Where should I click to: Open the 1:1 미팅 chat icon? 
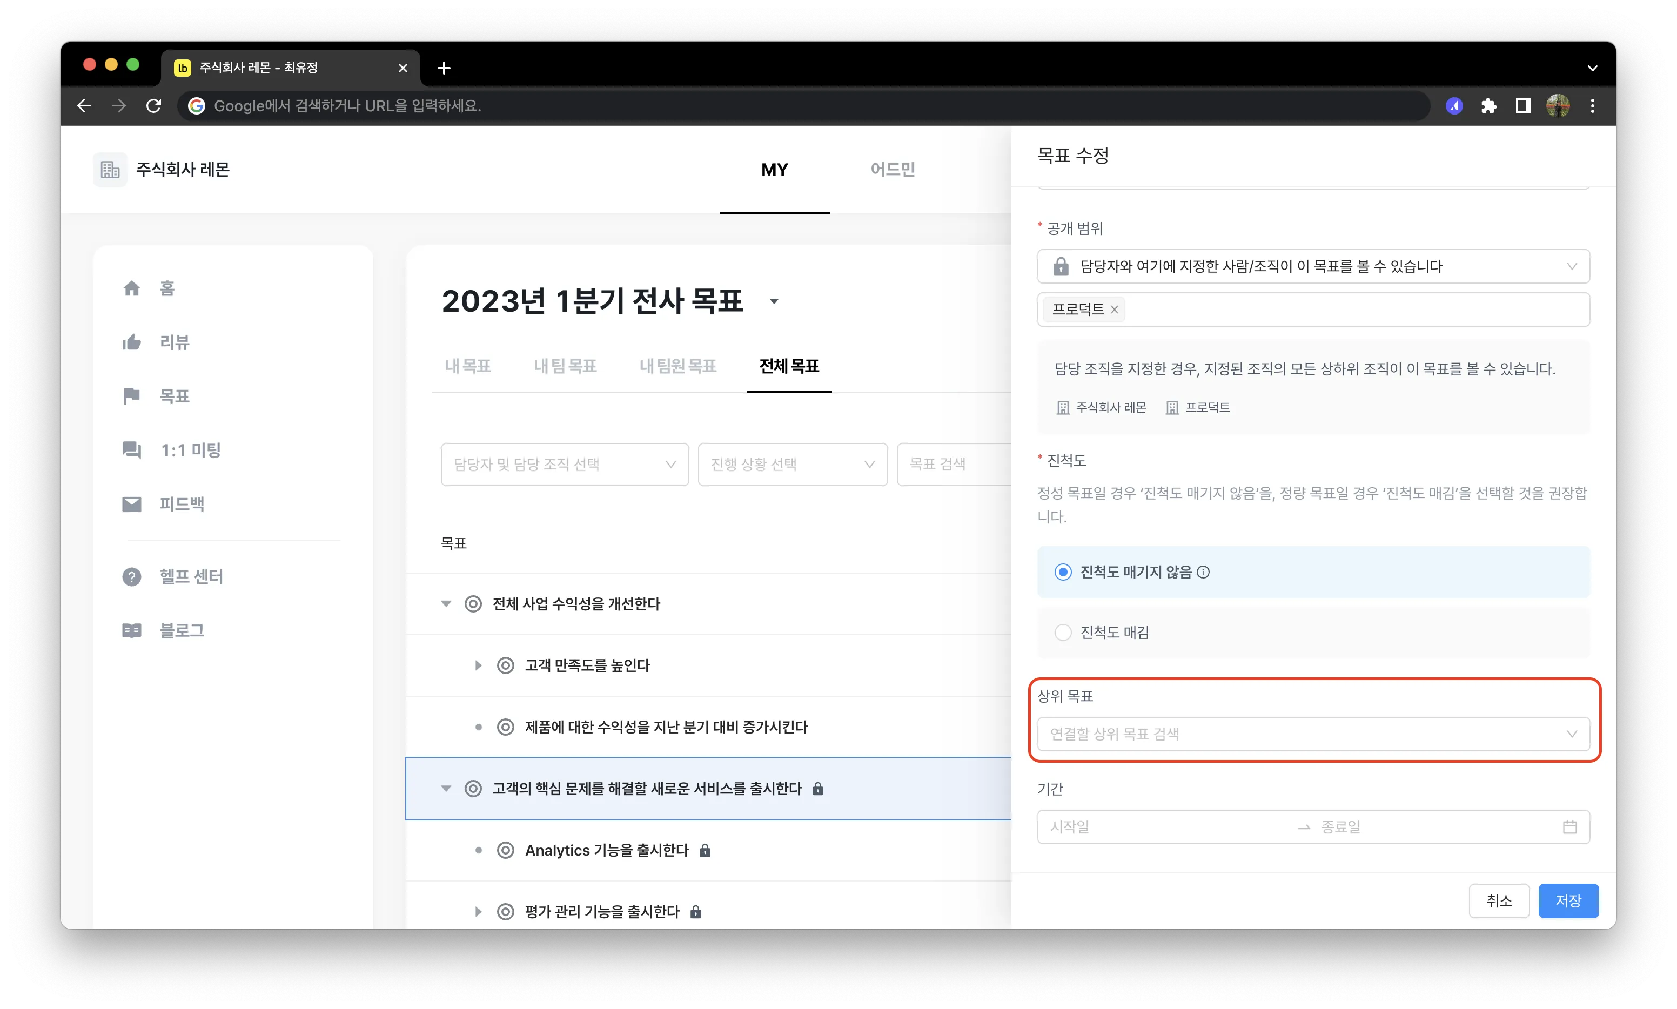131,450
